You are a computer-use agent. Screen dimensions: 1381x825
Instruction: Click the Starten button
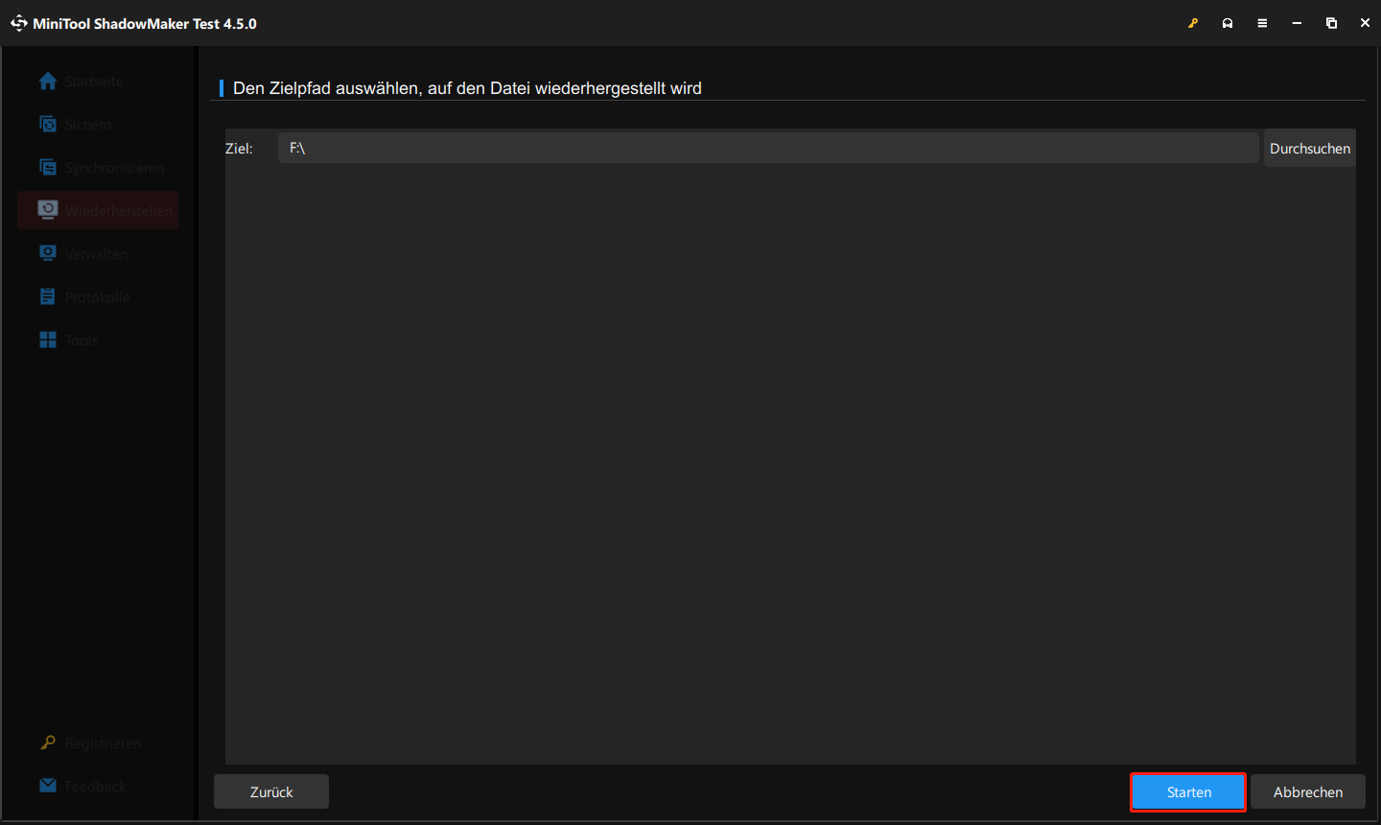click(x=1188, y=792)
